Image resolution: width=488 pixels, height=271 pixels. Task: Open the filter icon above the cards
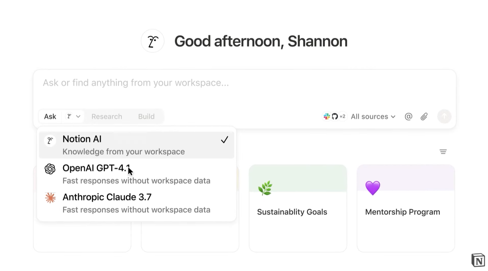click(x=443, y=152)
